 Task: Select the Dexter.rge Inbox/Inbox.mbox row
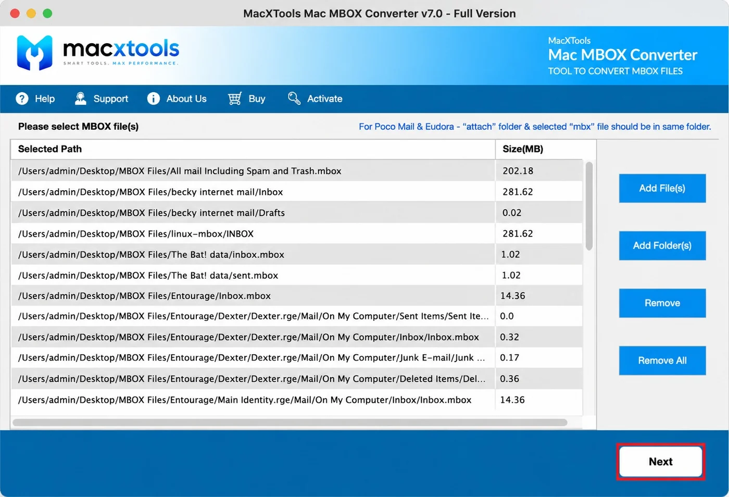(x=297, y=337)
